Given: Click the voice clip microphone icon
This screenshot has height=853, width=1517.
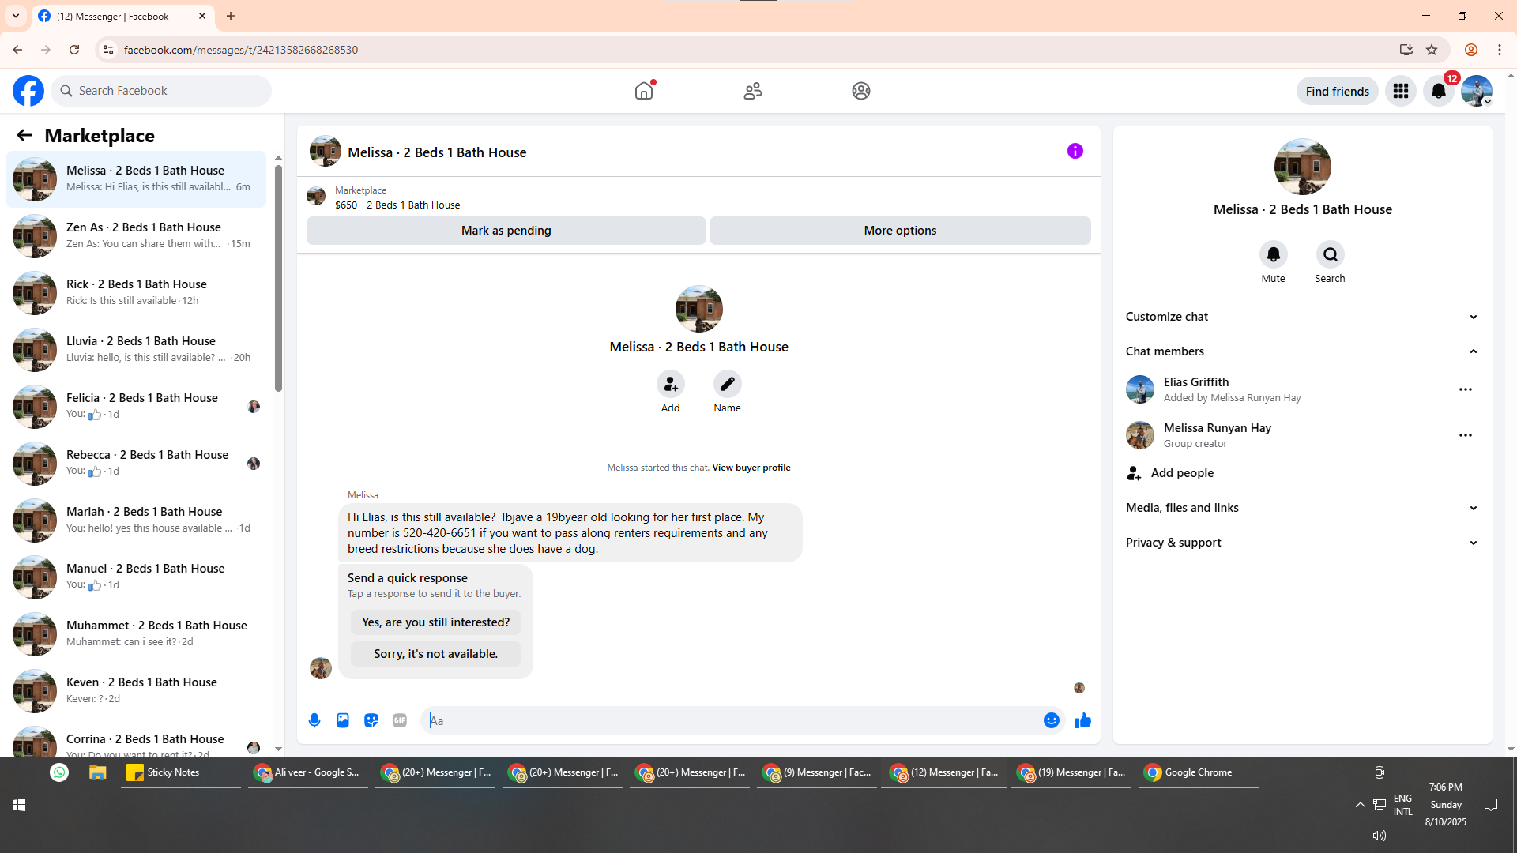Looking at the screenshot, I should point(314,720).
